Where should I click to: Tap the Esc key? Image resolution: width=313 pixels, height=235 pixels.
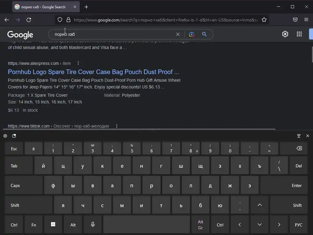[14, 148]
